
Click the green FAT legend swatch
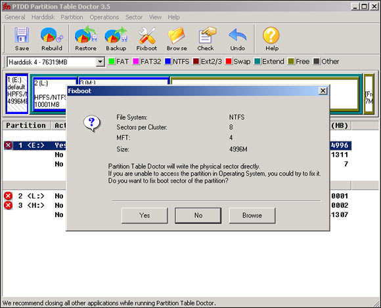pos(112,61)
